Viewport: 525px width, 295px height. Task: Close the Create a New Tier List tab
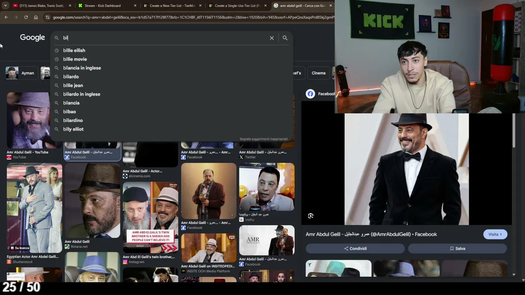(201, 6)
